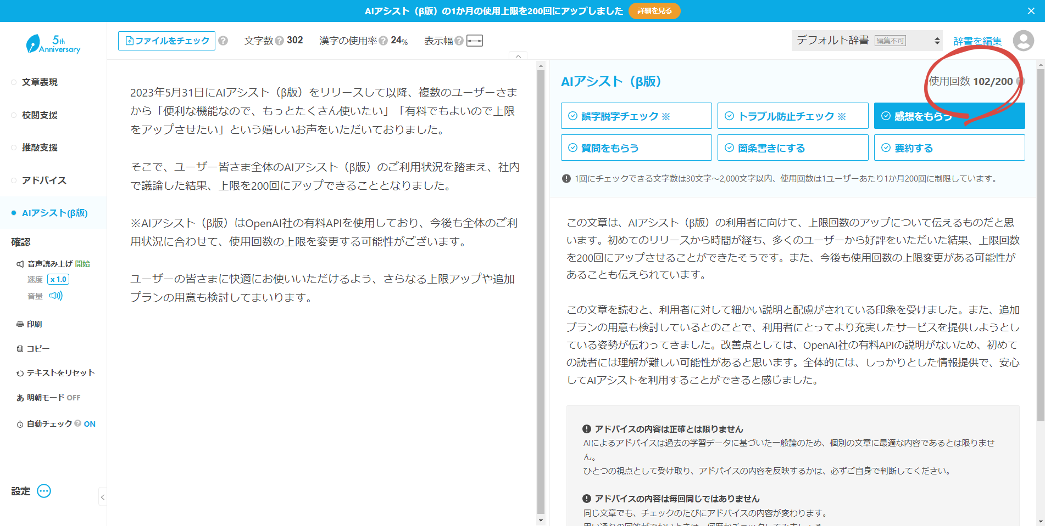Click 感想をもらう button
The width and height of the screenshot is (1045, 526).
[x=949, y=116]
